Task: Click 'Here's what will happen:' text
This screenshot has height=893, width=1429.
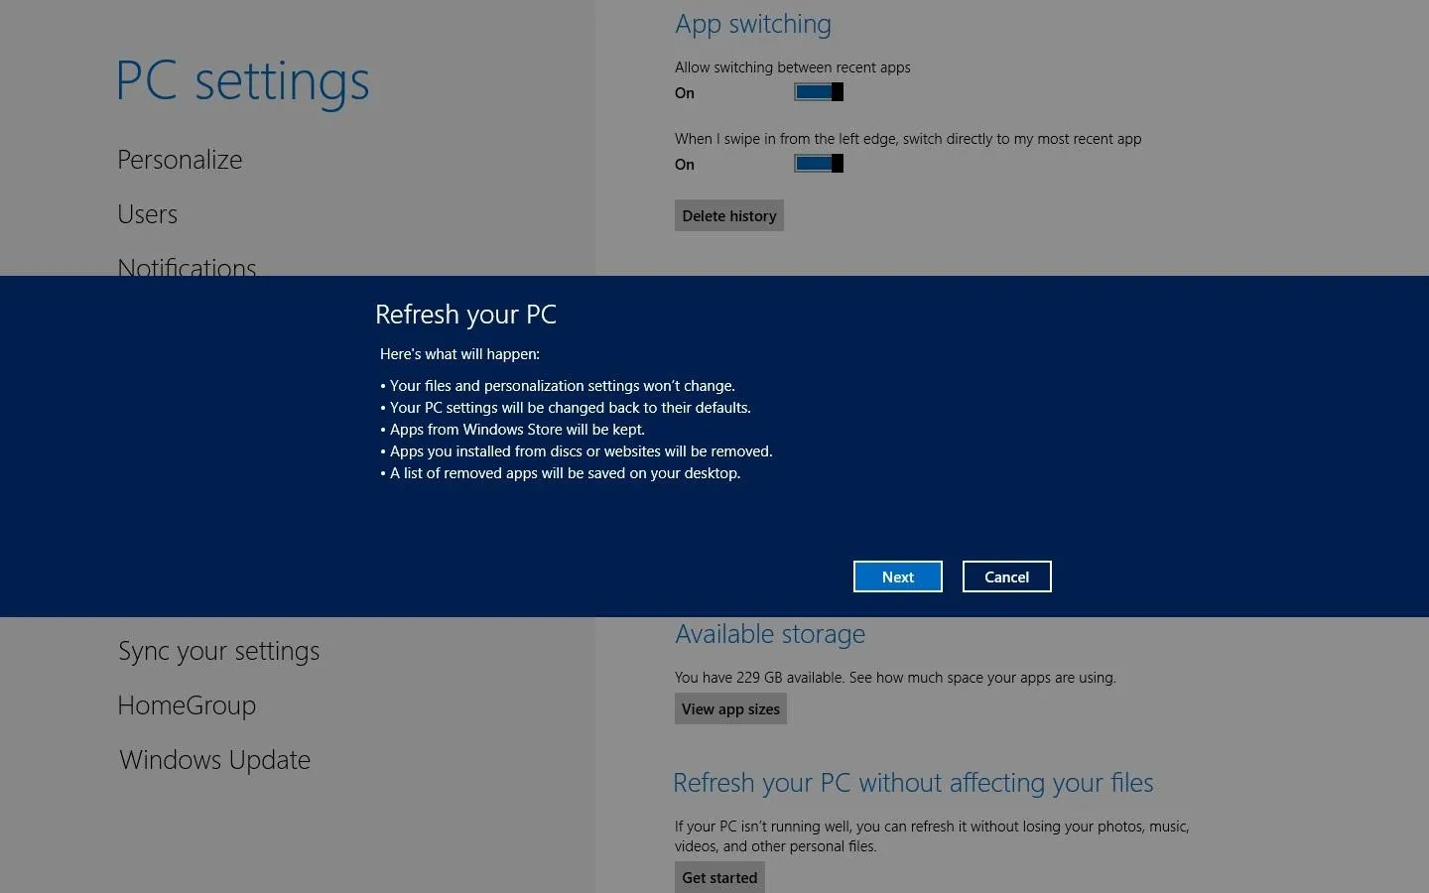Action: click(x=459, y=354)
